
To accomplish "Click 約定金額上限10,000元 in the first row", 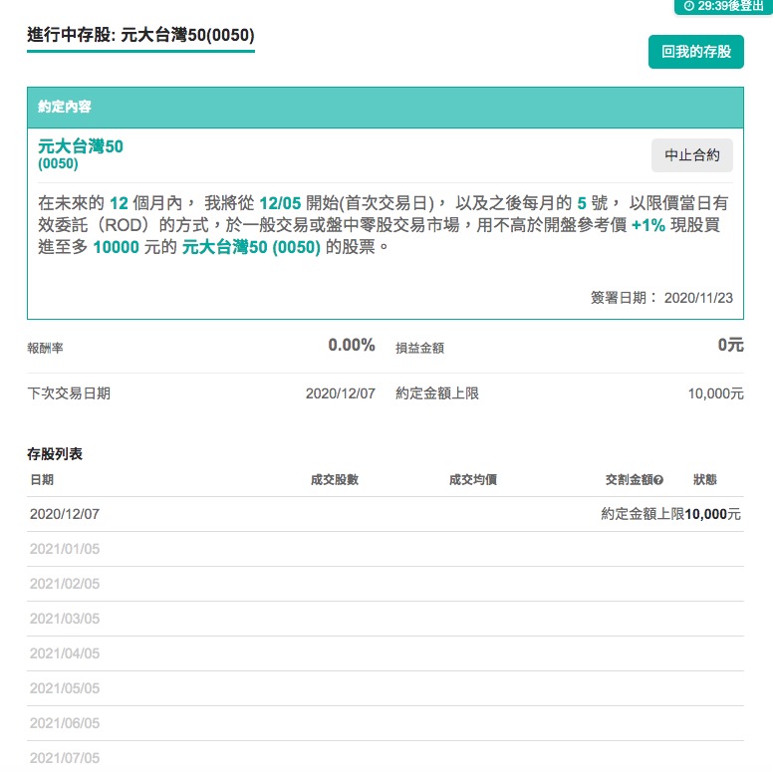I will 670,514.
